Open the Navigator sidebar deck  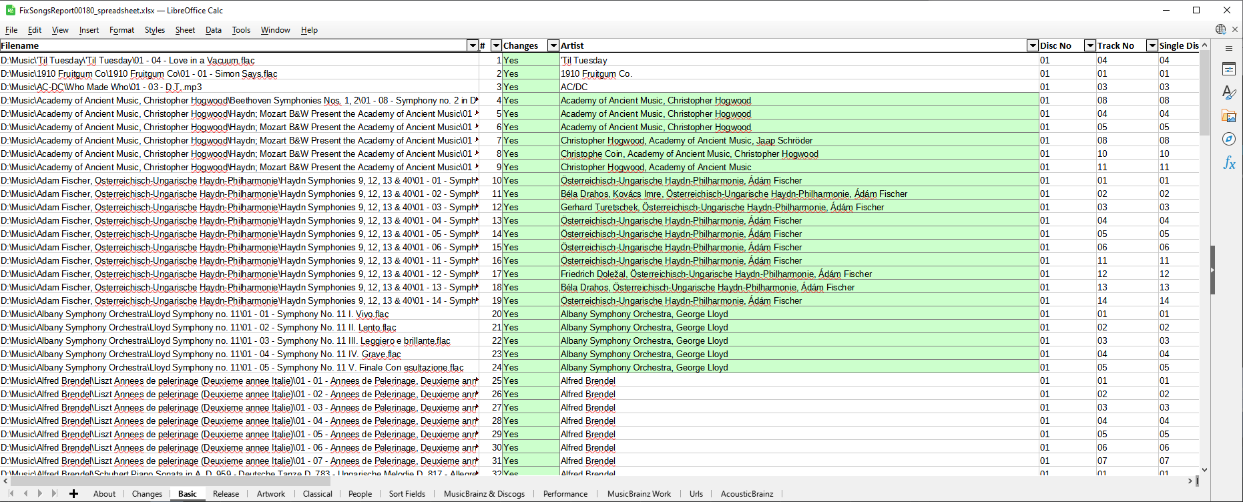click(x=1229, y=139)
